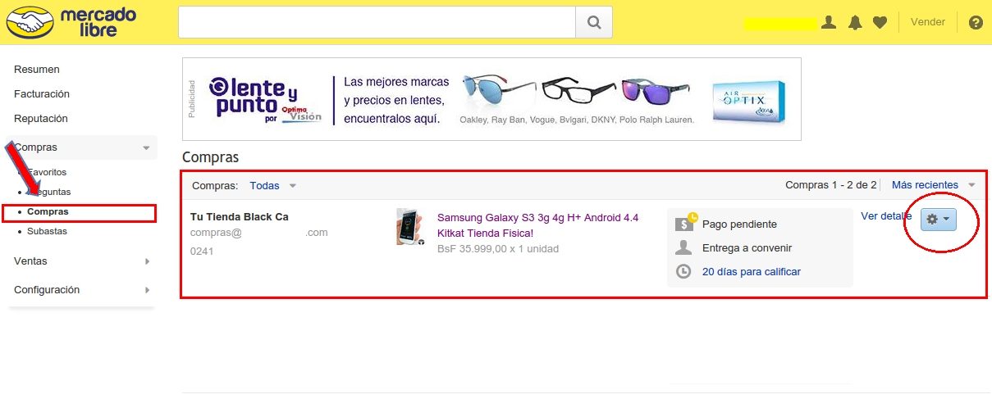
Task: Click the Samsung Galaxy S3 product thumbnail
Action: [410, 227]
